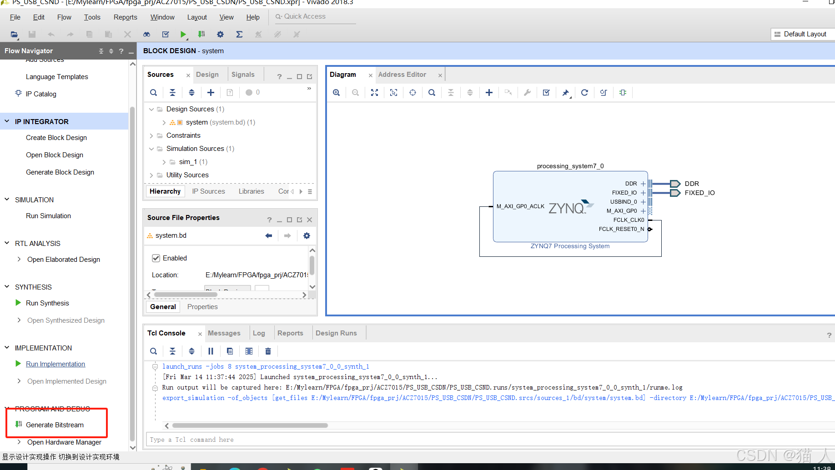Click the Add IP plus icon in Diagram
The height and width of the screenshot is (470, 835).
tap(489, 92)
